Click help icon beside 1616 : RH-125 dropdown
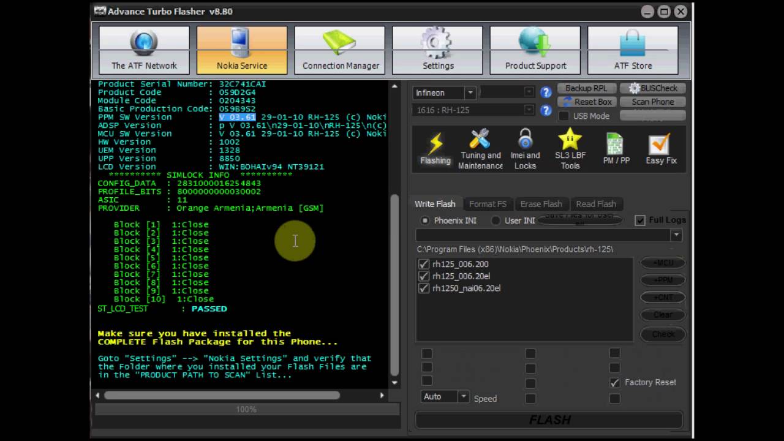784x441 pixels. [x=546, y=110]
